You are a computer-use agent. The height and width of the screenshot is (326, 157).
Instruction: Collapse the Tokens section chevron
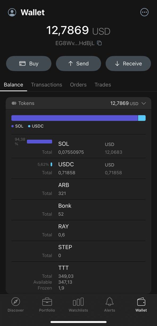[144, 103]
